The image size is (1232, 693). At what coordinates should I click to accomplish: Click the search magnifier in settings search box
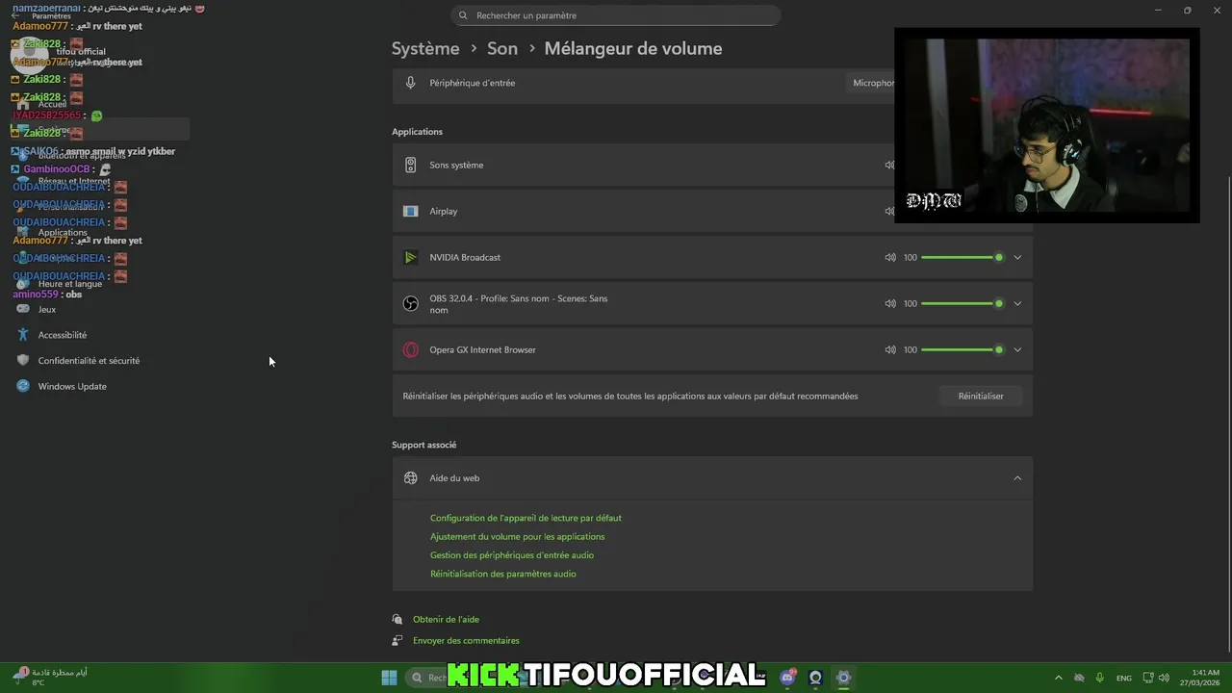pos(463,15)
